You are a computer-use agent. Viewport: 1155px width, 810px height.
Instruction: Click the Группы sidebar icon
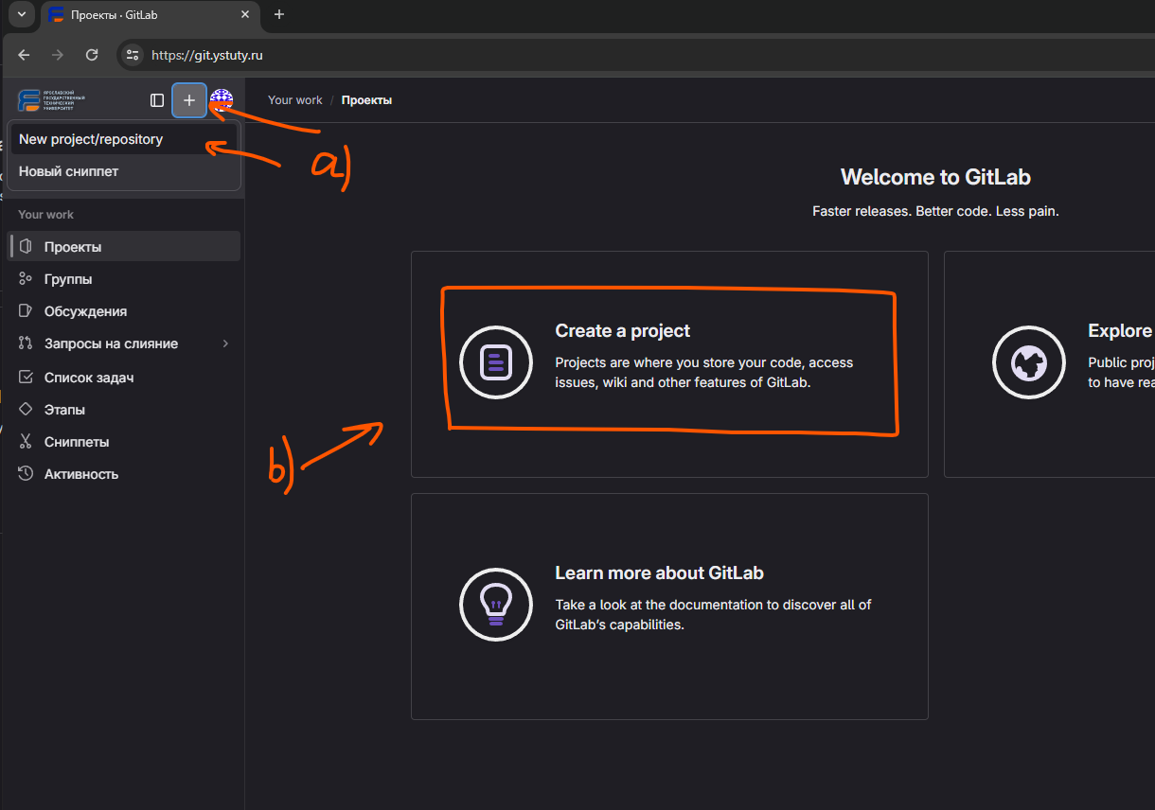tap(26, 279)
